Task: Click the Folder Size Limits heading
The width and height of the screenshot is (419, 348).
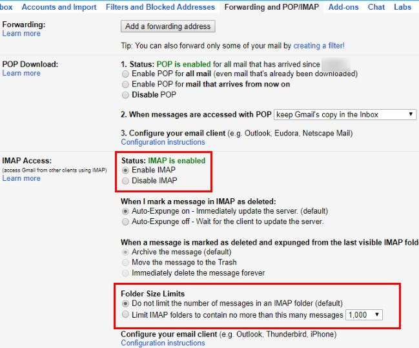Action: pyautogui.click(x=152, y=294)
